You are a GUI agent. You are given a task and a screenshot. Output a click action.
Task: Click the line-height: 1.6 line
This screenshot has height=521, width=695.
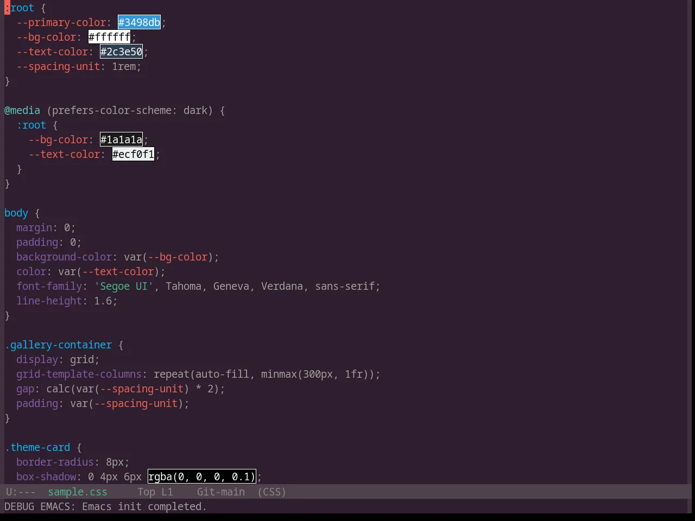[x=67, y=301]
